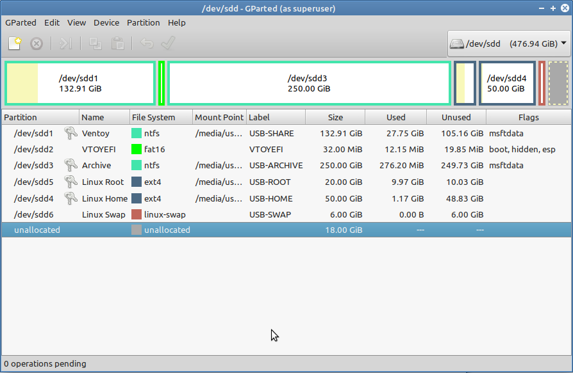The width and height of the screenshot is (573, 373).
Task: Sort by Name column header
Action: tap(104, 118)
